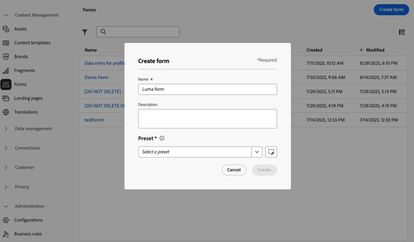The image size is (414, 242).
Task: Click the Brands sidebar icon
Action: (6, 57)
